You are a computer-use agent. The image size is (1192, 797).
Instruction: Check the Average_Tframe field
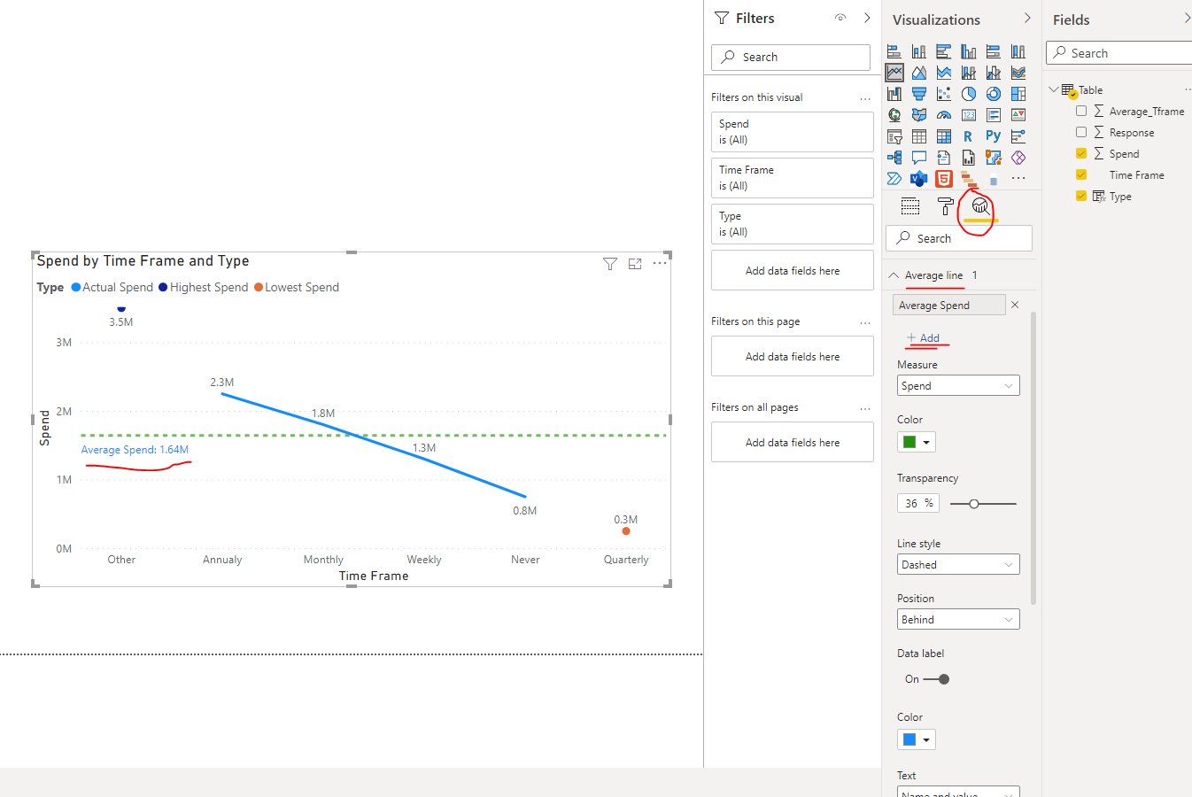1081,112
